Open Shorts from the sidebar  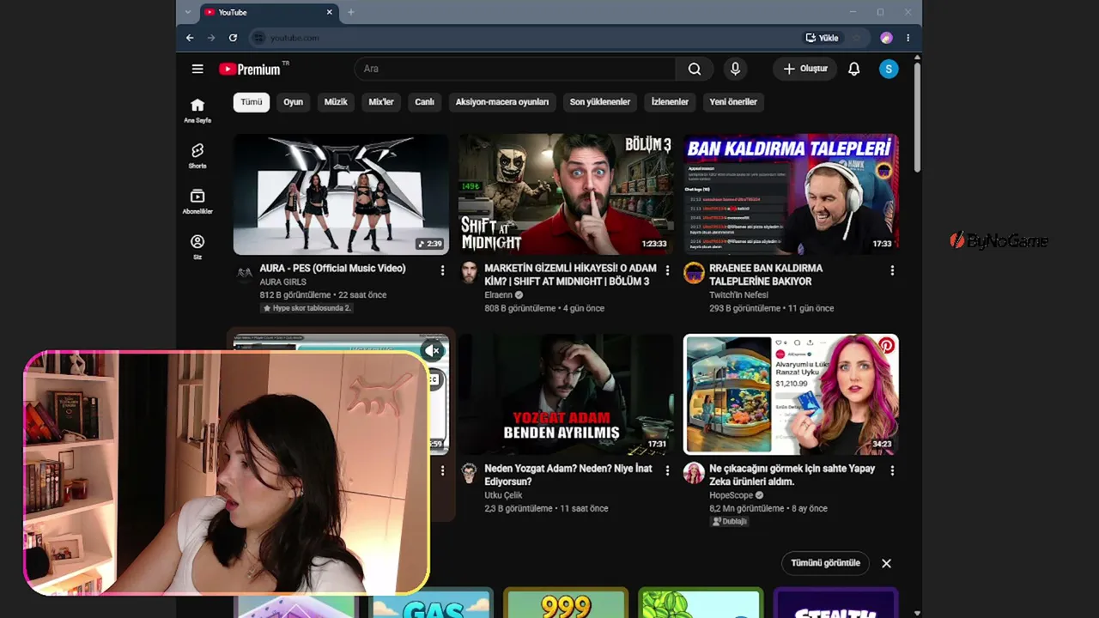coord(197,155)
